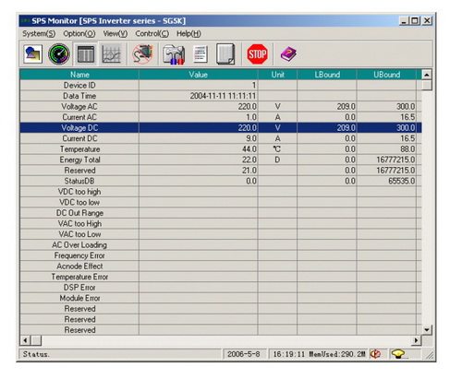
Task: Open the Control menu
Action: point(152,33)
